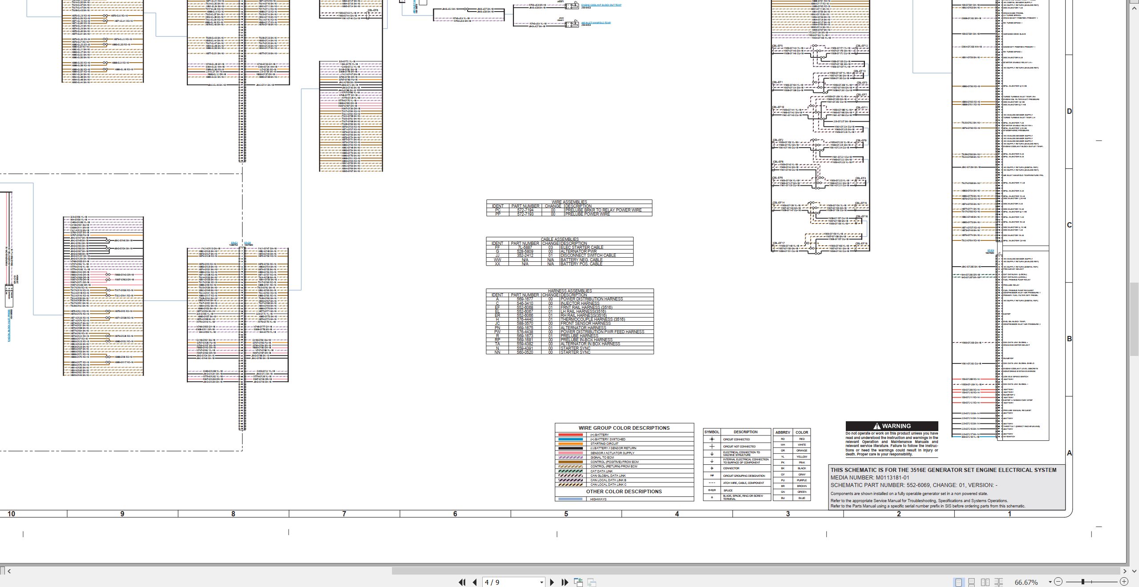Viewport: 1139px width, 587px height.
Task: Open the AIR INLET MANIFOLD TEMP link
Action: [596, 23]
